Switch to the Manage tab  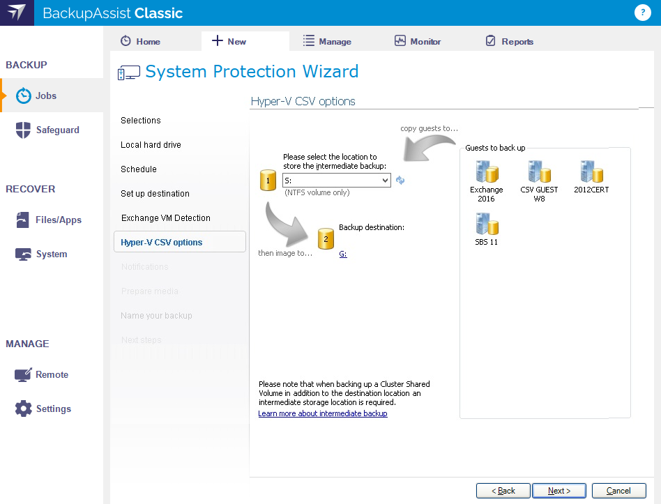click(327, 41)
